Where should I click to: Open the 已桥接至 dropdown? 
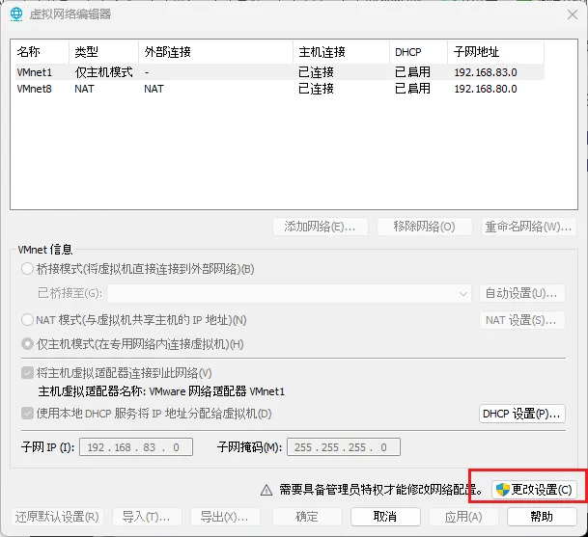(290, 293)
